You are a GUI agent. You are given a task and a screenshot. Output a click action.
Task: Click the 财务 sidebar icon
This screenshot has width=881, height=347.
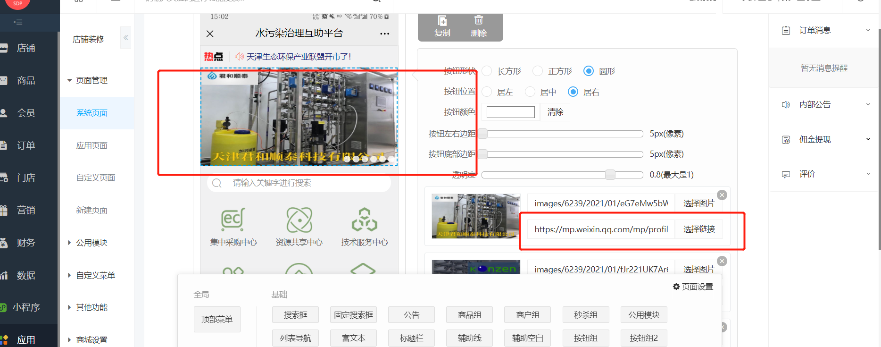(4, 243)
